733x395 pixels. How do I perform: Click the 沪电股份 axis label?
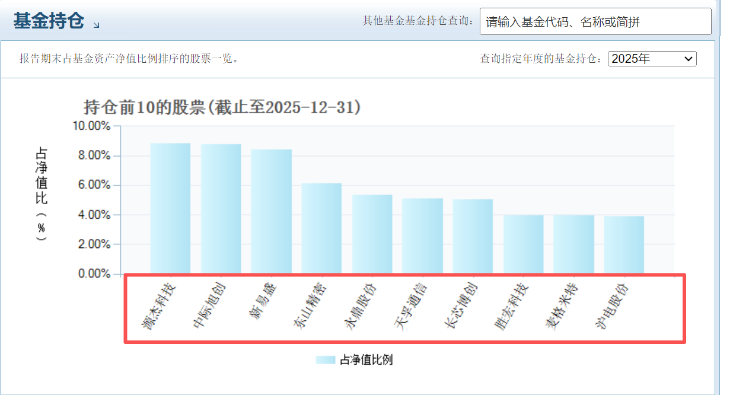611,306
